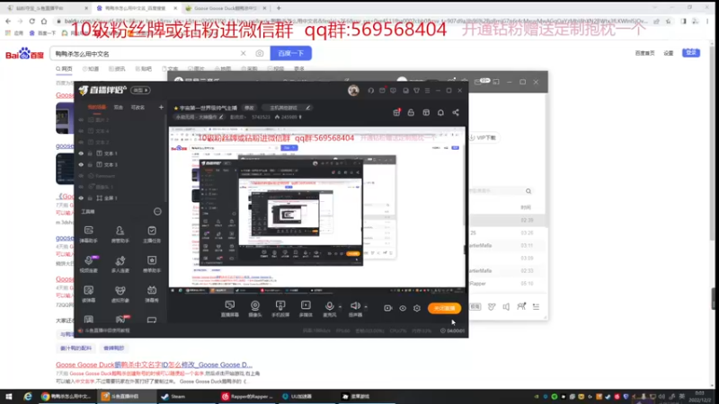719x404 pixels.
Task: Clear the Baidu search box with X
Action: point(243,54)
